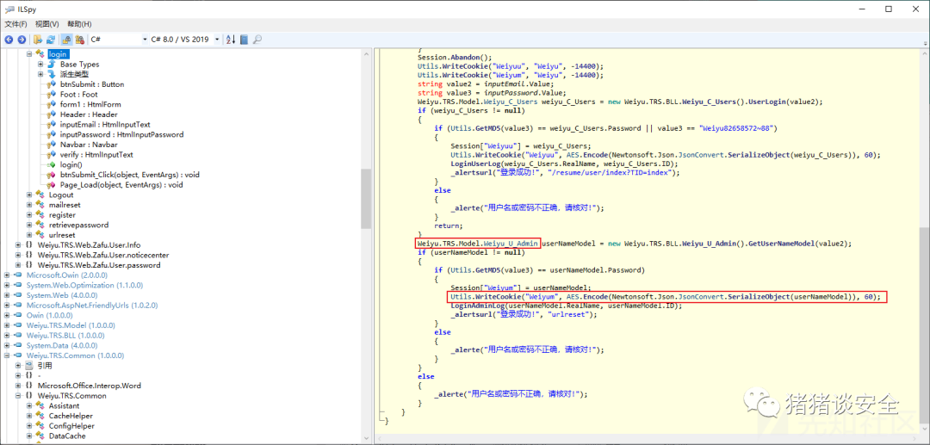The image size is (930, 445).
Task: Select the Logout class
Action: tap(61, 195)
